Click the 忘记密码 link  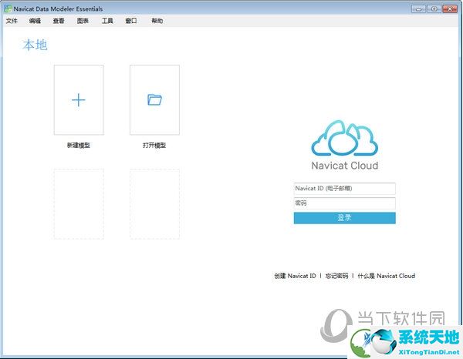(336, 276)
